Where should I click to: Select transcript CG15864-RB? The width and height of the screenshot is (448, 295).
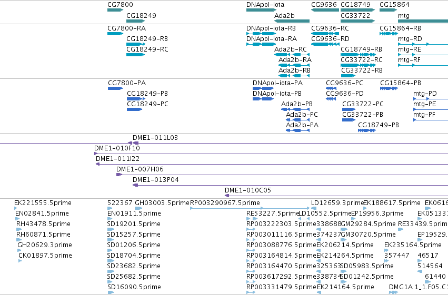pos(389,34)
